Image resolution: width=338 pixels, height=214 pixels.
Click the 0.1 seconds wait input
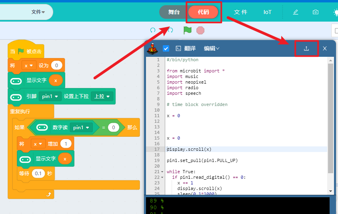pyautogui.click(x=38, y=174)
